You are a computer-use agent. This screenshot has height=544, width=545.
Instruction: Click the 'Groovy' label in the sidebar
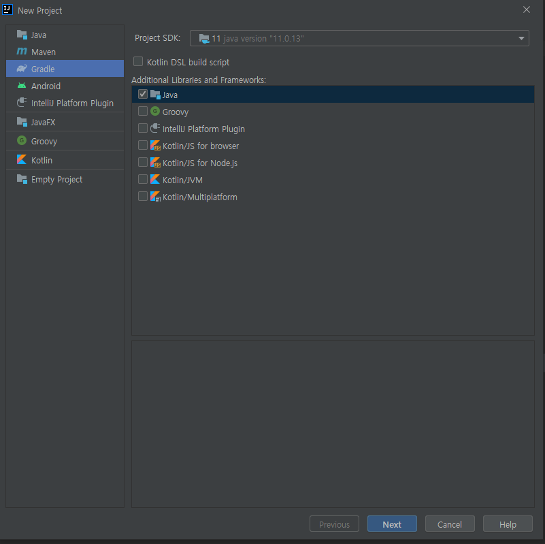[44, 142]
